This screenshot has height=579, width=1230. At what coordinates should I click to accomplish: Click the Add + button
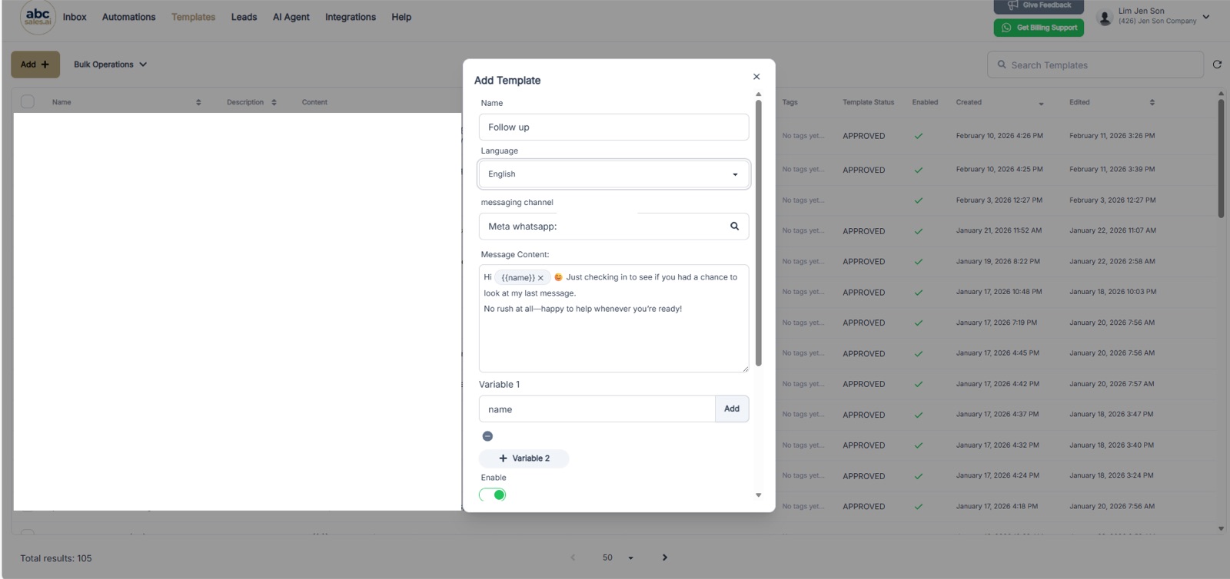tap(35, 65)
